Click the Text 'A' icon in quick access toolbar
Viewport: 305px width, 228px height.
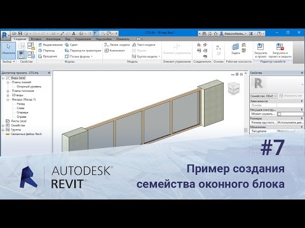coord(74,34)
